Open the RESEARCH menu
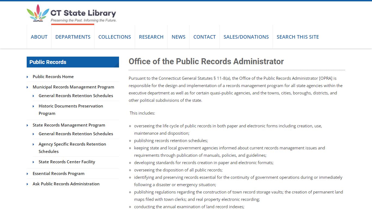 point(151,37)
